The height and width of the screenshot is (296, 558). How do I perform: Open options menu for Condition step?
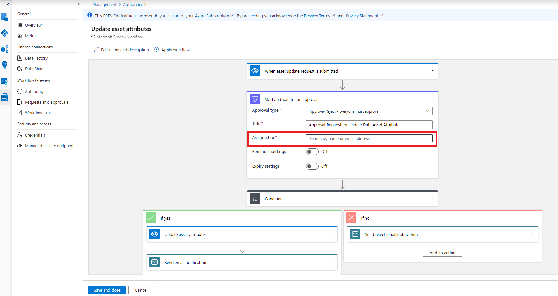pos(432,198)
